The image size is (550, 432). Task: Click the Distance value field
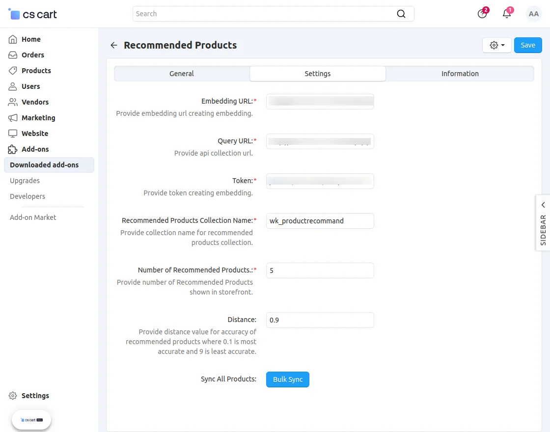(320, 320)
